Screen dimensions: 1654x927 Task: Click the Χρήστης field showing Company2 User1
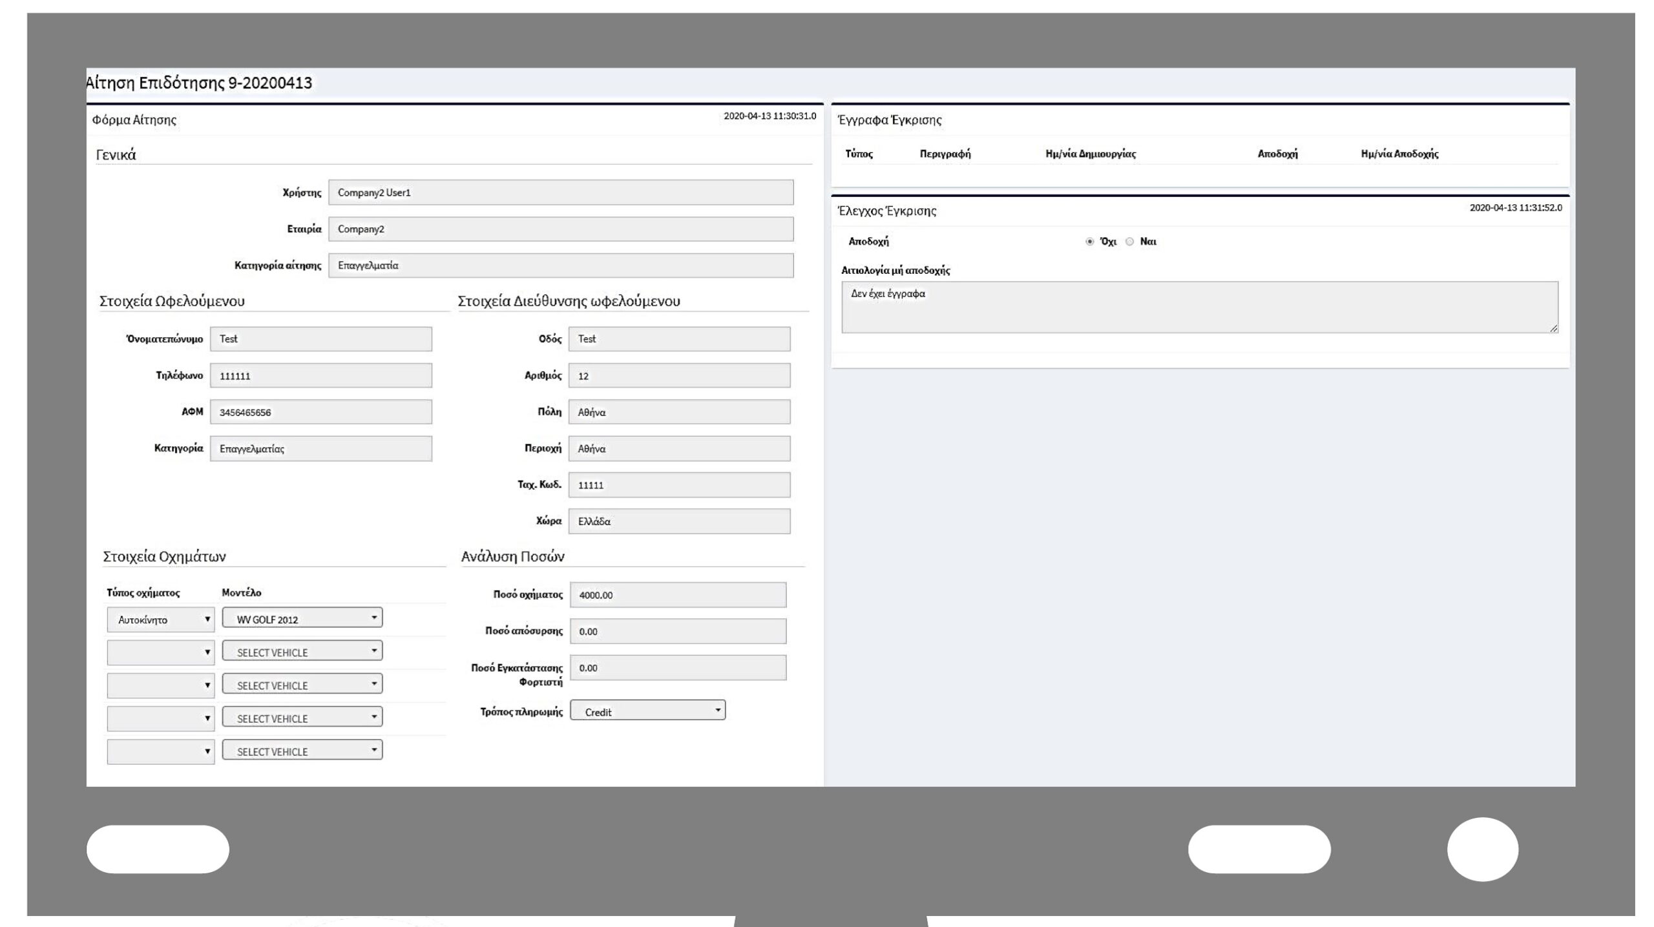tap(561, 193)
